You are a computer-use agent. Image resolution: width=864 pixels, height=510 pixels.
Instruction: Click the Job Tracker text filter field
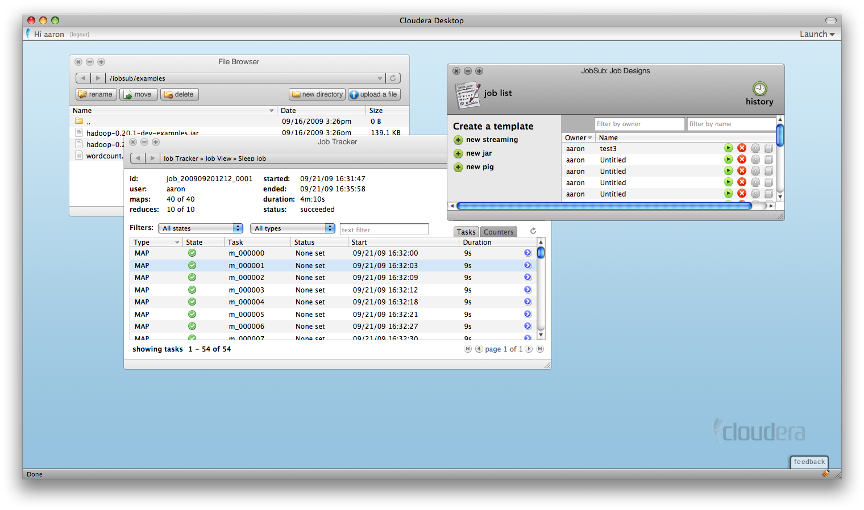(384, 229)
